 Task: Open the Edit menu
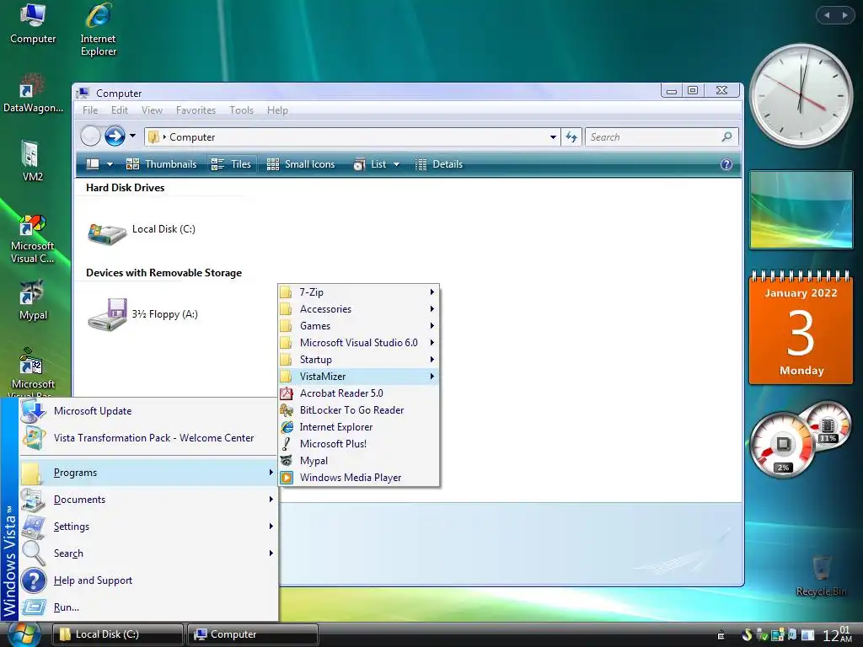tap(120, 110)
